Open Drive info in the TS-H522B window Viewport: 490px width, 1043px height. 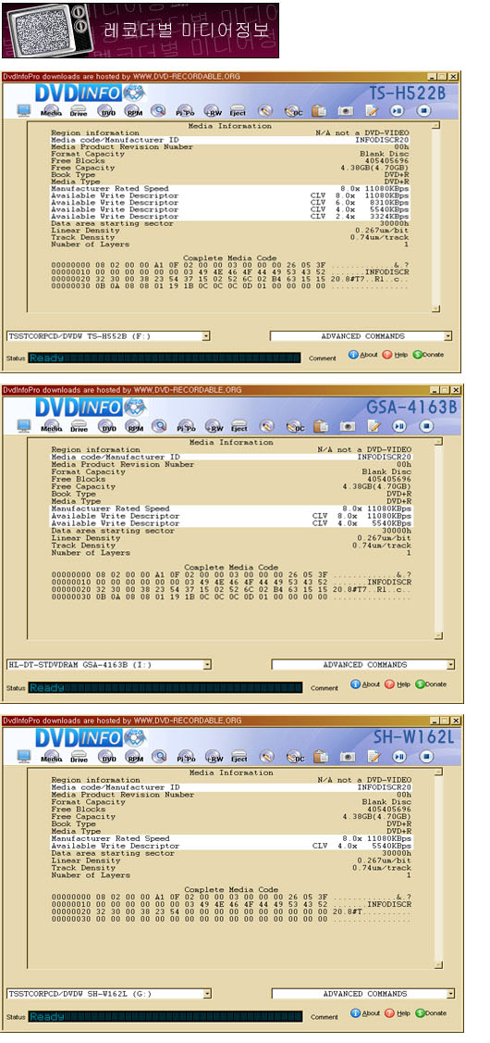[x=79, y=110]
